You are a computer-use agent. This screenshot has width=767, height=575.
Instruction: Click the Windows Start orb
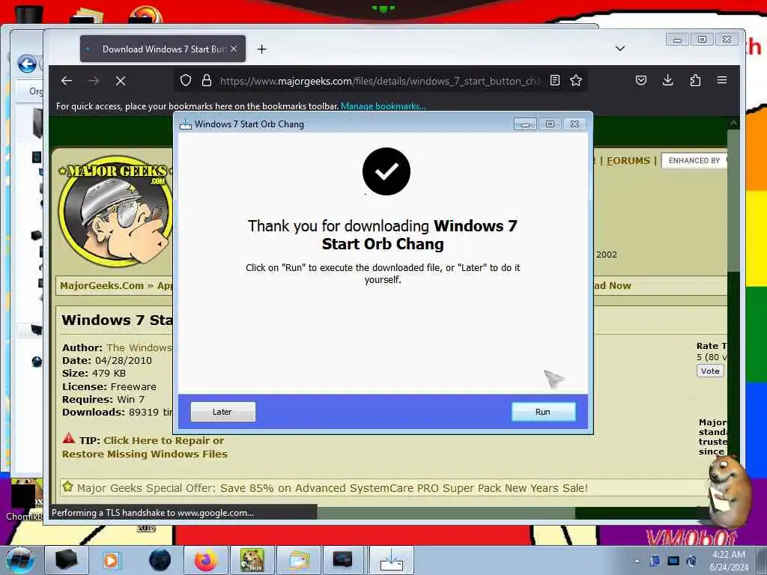tap(19, 560)
